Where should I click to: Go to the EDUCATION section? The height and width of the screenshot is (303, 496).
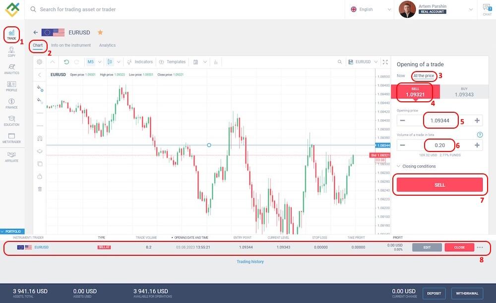pyautogui.click(x=11, y=121)
